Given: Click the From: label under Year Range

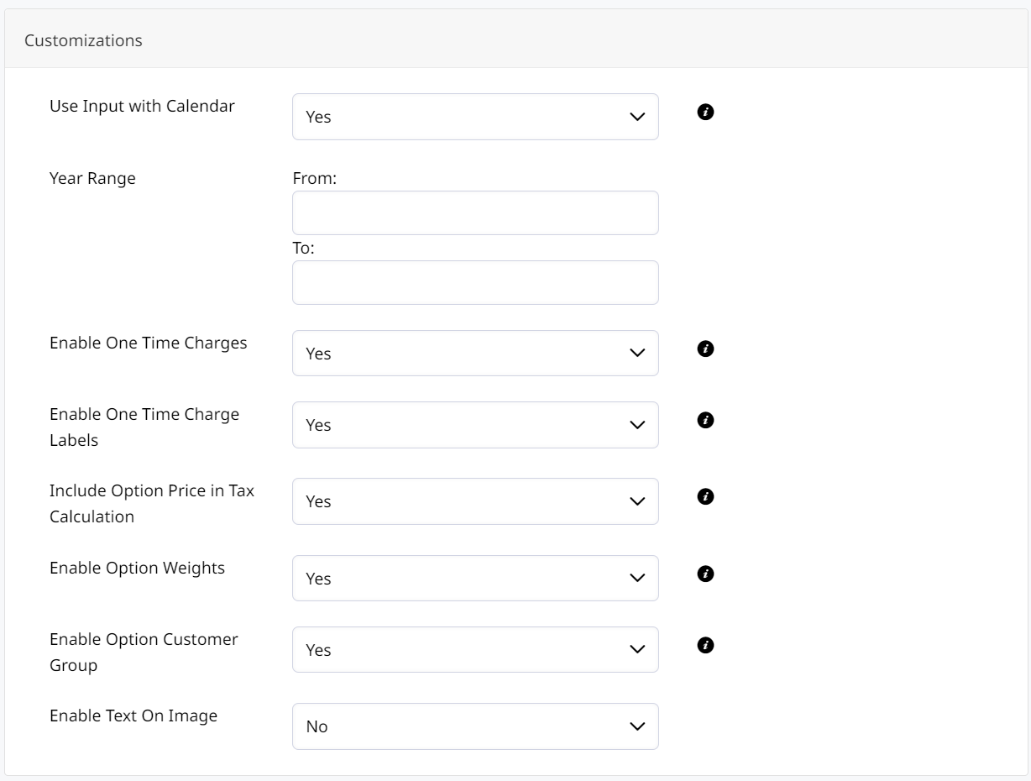Looking at the screenshot, I should click(314, 178).
